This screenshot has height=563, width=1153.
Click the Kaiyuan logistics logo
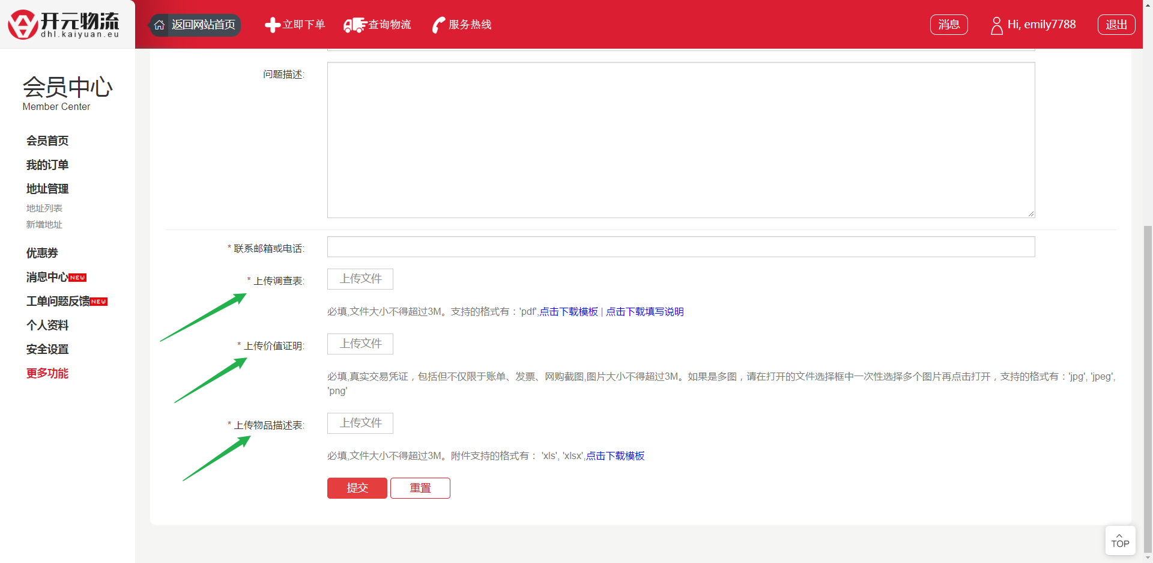(x=64, y=25)
